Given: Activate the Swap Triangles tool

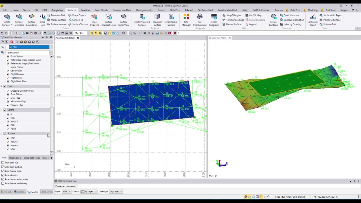Looking at the screenshot, I should pos(232,15).
